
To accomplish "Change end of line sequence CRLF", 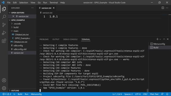I will coord(145,94).
